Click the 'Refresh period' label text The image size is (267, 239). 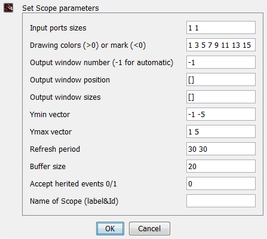pos(55,149)
